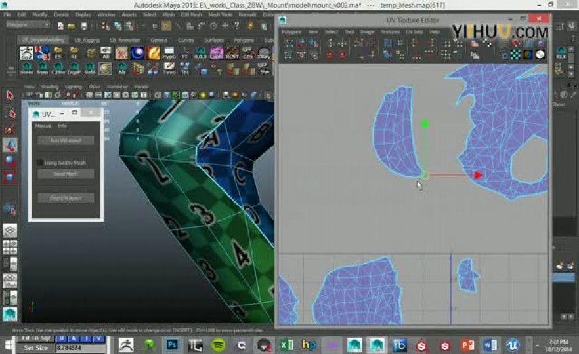
Task: Open viewport Shading menu
Action: click(49, 87)
